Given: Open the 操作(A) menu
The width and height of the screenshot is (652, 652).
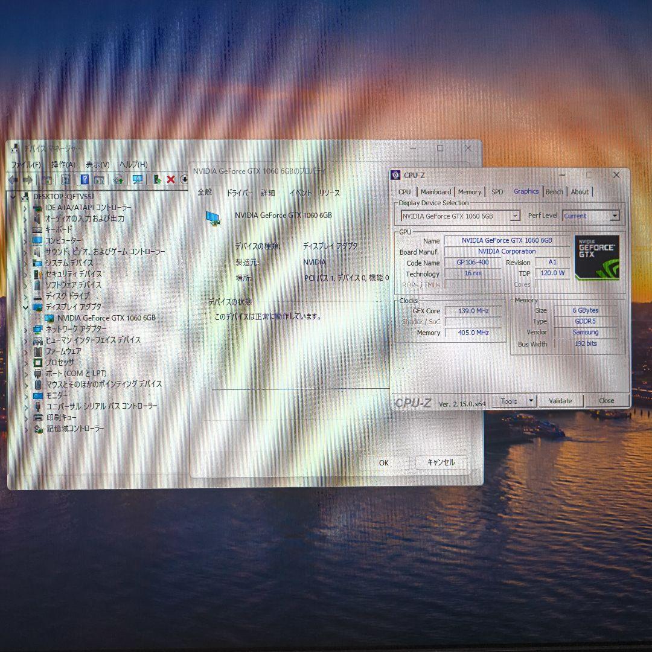Looking at the screenshot, I should (x=63, y=165).
